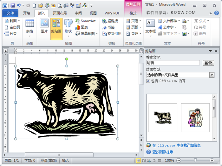Click the clip art results scrollbar thumb
222x166 pixels.
point(214,108)
